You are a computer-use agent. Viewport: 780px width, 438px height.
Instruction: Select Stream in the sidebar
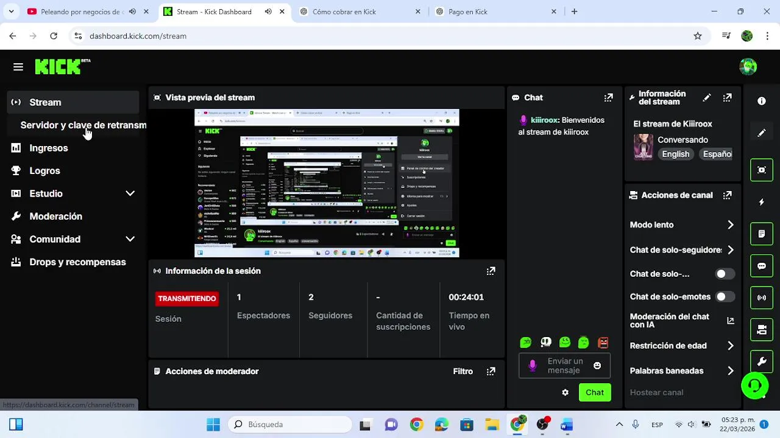coord(73,102)
